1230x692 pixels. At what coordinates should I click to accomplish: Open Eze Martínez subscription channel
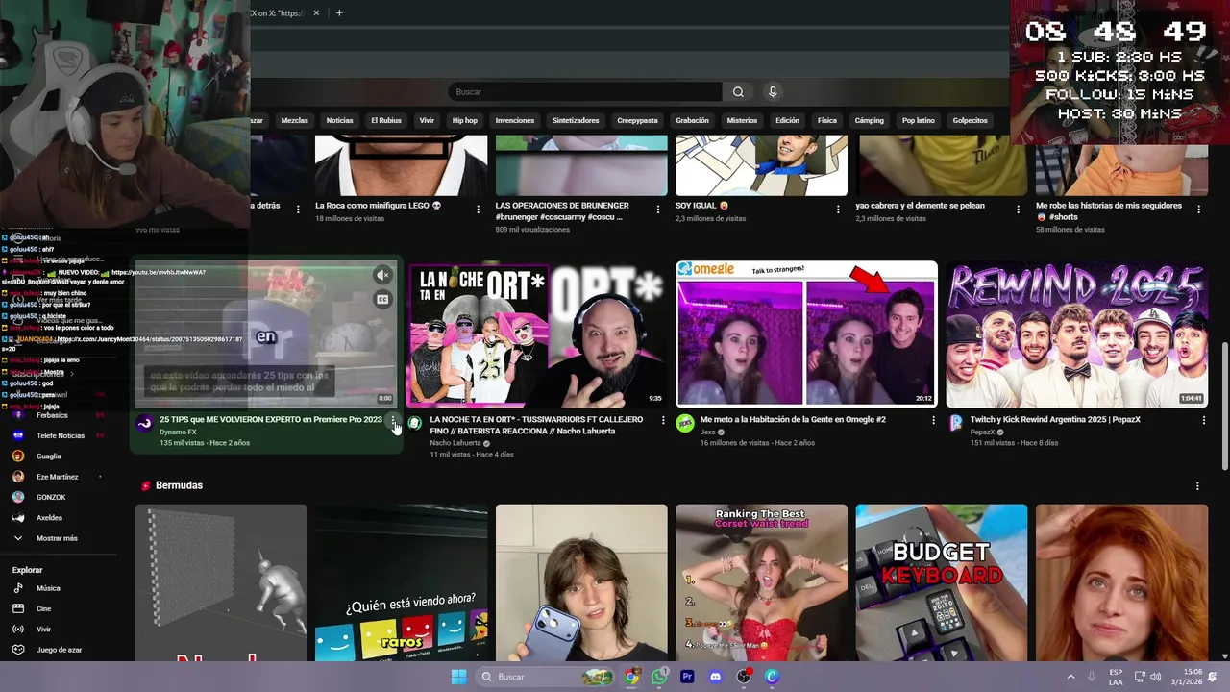coord(57,477)
